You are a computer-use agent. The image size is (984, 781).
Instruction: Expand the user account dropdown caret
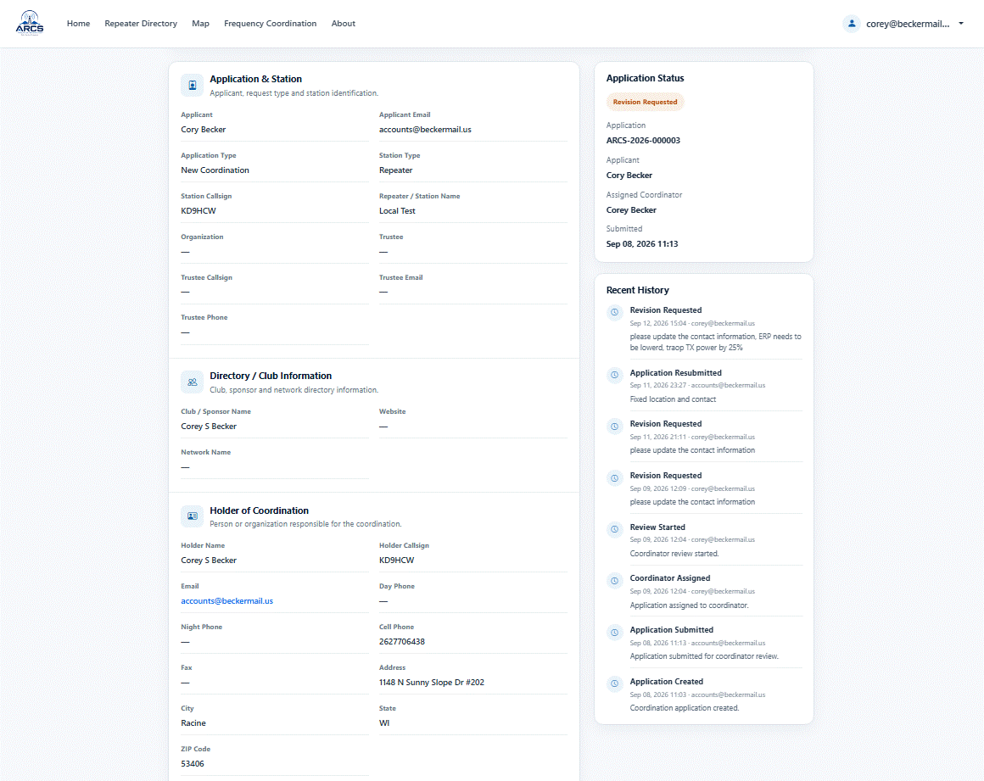tap(961, 24)
